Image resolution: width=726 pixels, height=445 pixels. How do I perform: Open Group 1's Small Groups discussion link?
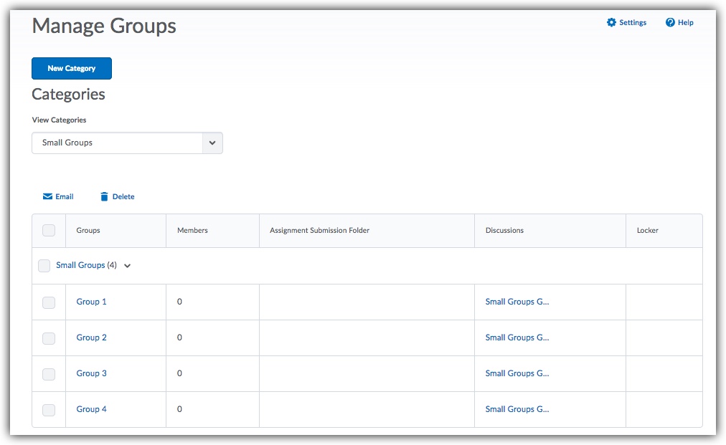517,302
